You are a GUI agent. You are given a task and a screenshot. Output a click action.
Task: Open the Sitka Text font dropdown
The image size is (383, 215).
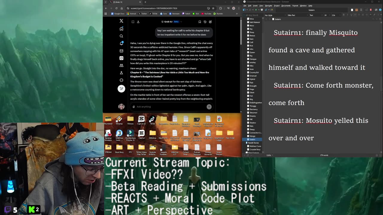(x=297, y=15)
